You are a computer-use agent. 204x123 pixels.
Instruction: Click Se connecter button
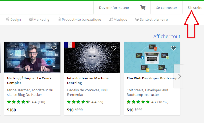point(166,8)
